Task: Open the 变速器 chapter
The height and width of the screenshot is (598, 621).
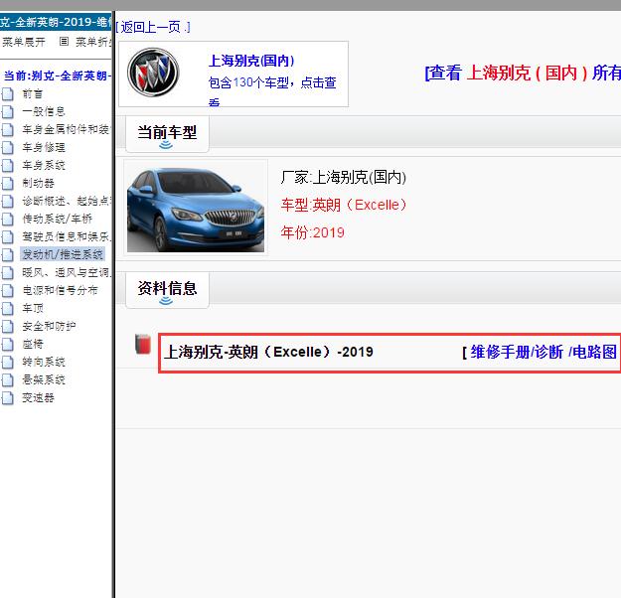Action: coord(39,397)
